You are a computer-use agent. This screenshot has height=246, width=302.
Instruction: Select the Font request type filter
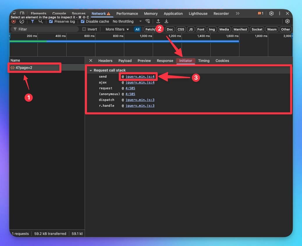pos(201,29)
